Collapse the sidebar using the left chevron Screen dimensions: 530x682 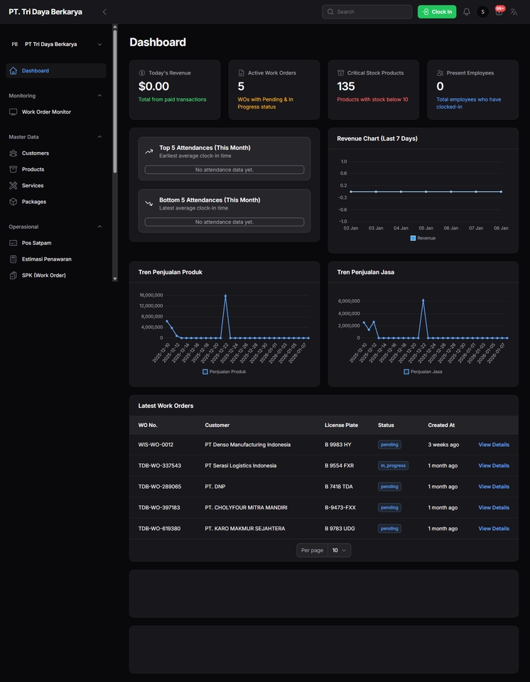[104, 12]
